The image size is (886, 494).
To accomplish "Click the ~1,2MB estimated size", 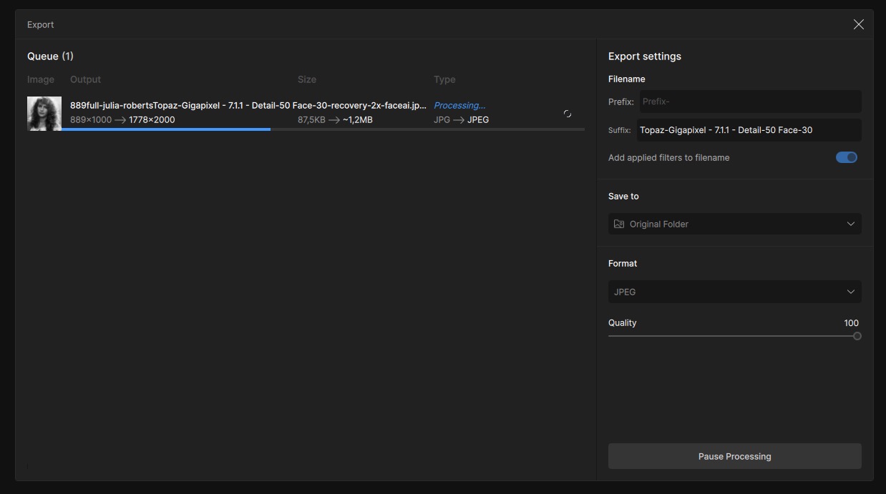I will (358, 119).
